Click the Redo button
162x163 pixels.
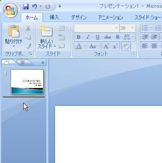pyautogui.click(x=48, y=7)
